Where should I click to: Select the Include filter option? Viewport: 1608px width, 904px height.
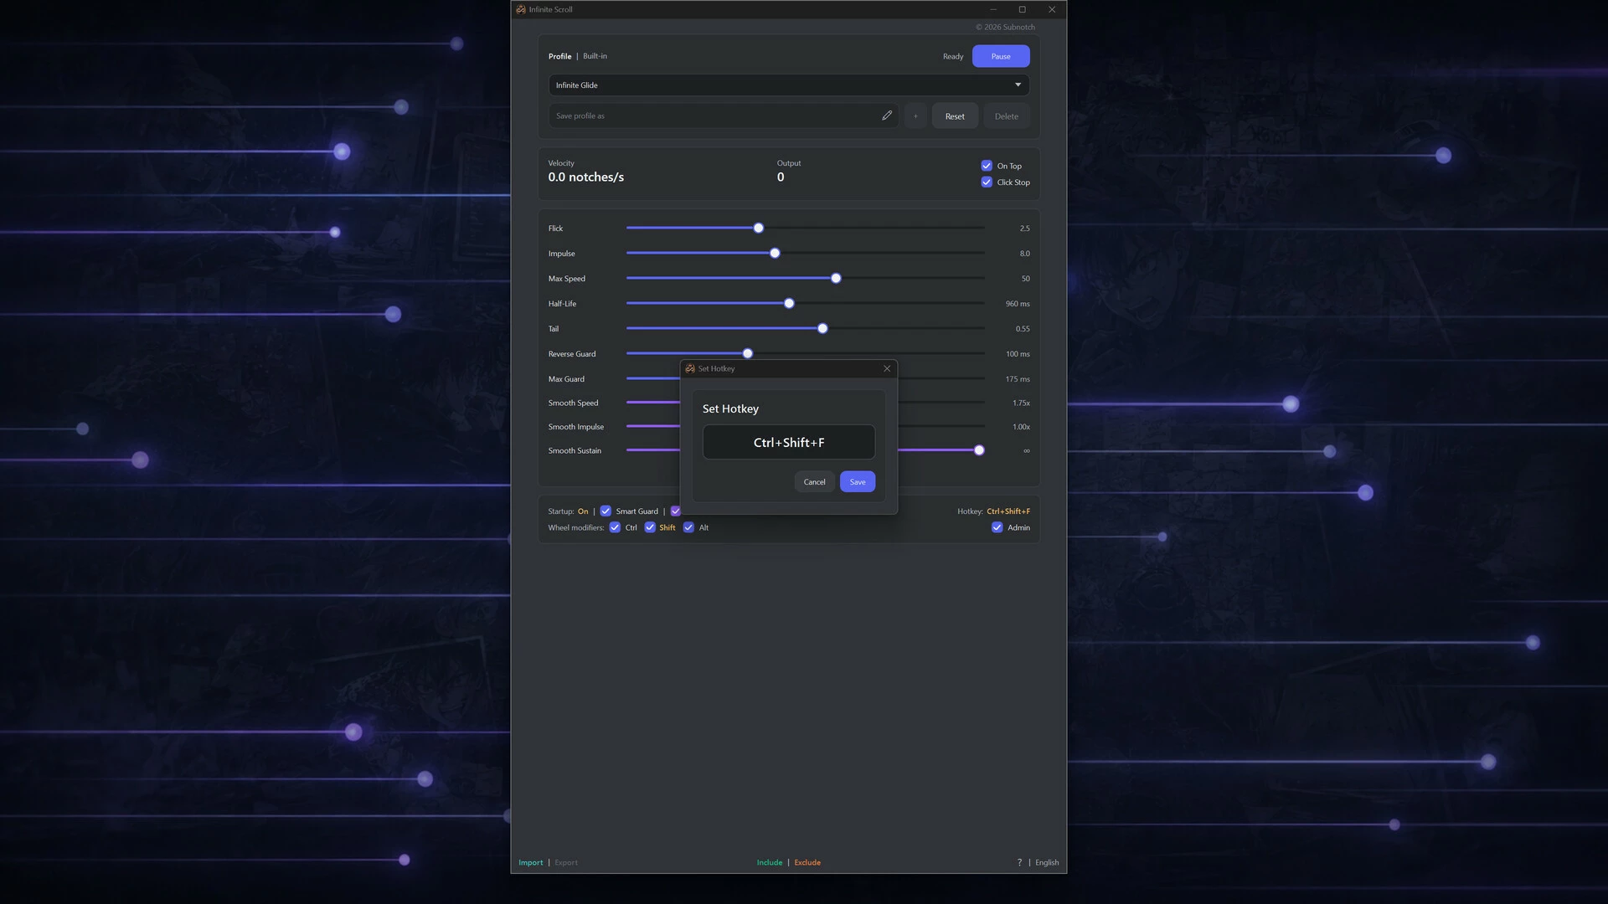770,862
